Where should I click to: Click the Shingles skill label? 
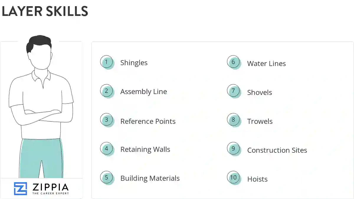point(134,63)
